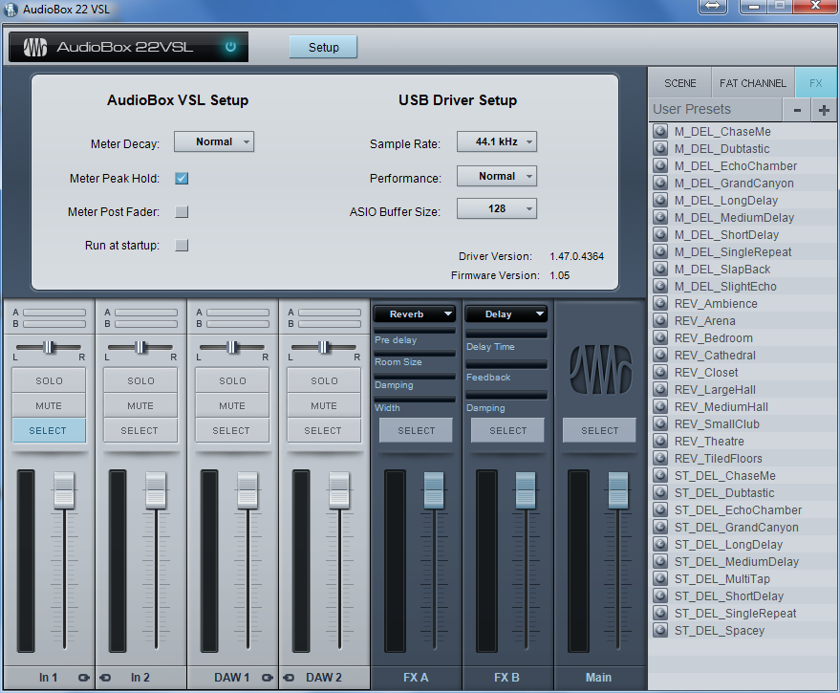Enable the Meter Post Fader checkbox

pyautogui.click(x=182, y=211)
